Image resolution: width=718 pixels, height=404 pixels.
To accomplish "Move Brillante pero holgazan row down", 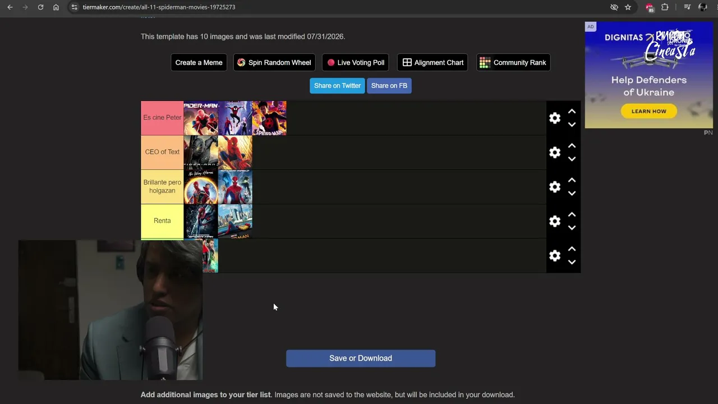I will click(x=572, y=193).
